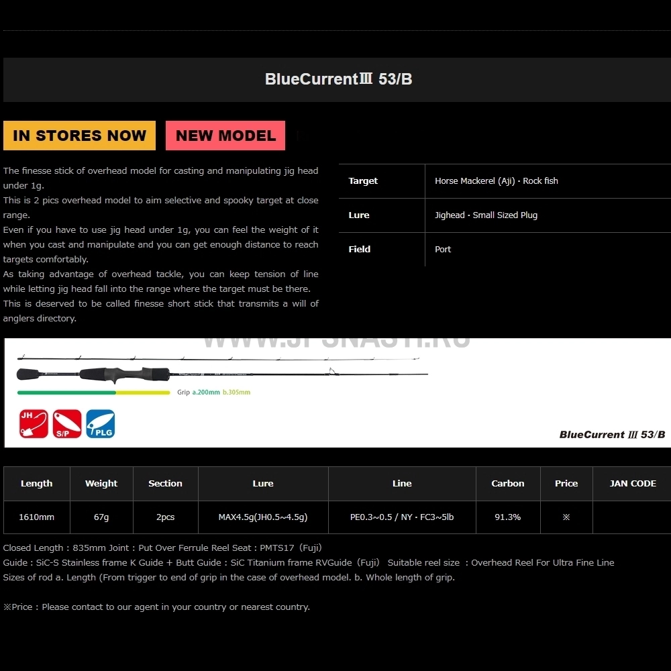Screen dimensions: 671x671
Task: Click the blue PLG plug icon
Action: point(101,423)
